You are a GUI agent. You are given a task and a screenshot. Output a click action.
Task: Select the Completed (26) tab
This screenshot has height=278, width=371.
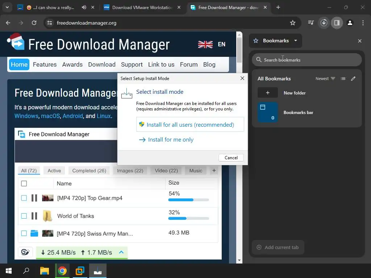point(89,171)
